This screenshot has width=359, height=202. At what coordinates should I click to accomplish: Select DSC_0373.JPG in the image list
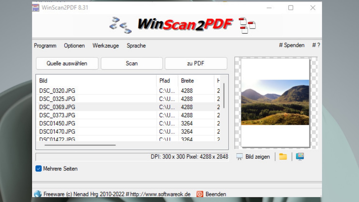pyautogui.click(x=57, y=115)
